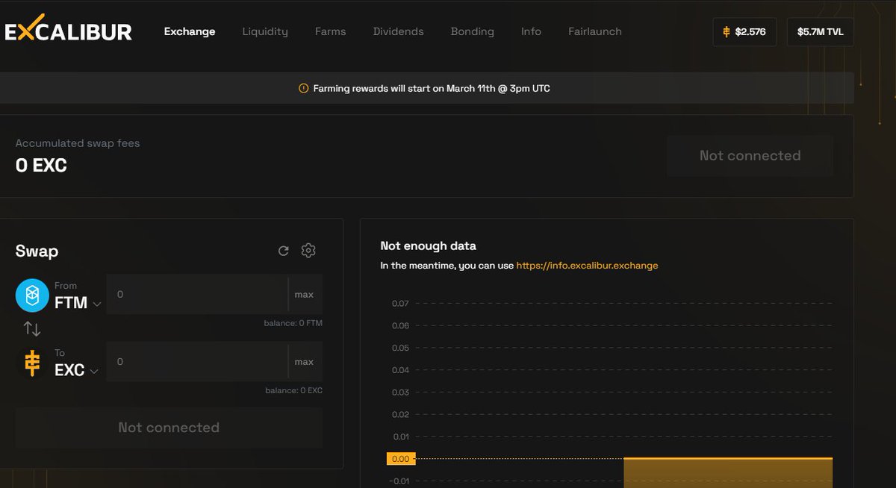Click the "balance: 0 EXC" text

point(293,390)
